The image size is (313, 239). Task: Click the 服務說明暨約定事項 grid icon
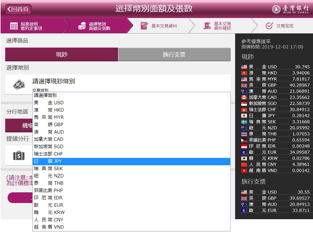click(x=14, y=26)
